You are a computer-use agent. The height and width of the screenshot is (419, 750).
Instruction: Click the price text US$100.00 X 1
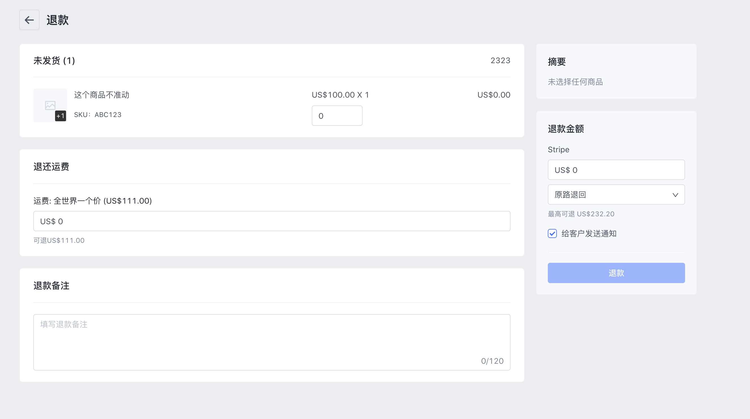point(340,95)
